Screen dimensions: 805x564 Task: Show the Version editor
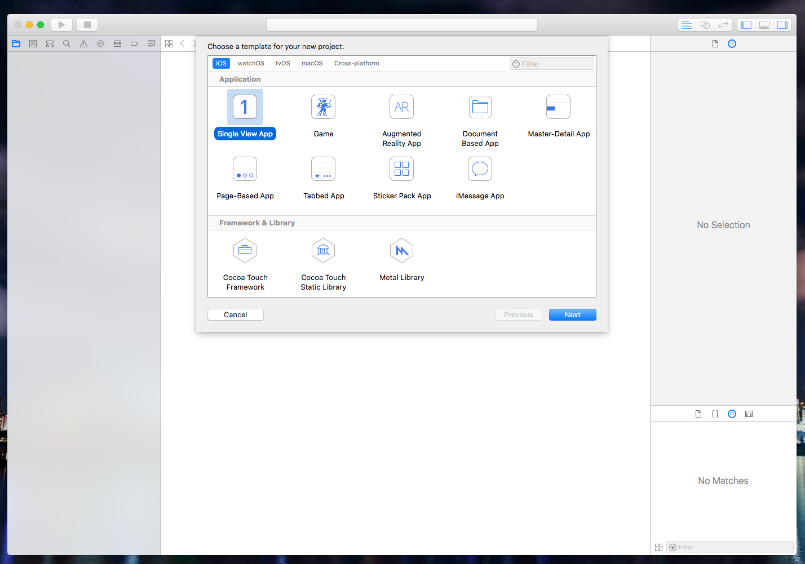pyautogui.click(x=723, y=25)
